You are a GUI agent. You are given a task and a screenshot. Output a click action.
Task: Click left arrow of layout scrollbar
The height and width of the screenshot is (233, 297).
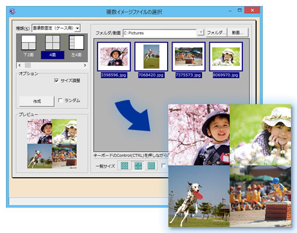(19, 65)
